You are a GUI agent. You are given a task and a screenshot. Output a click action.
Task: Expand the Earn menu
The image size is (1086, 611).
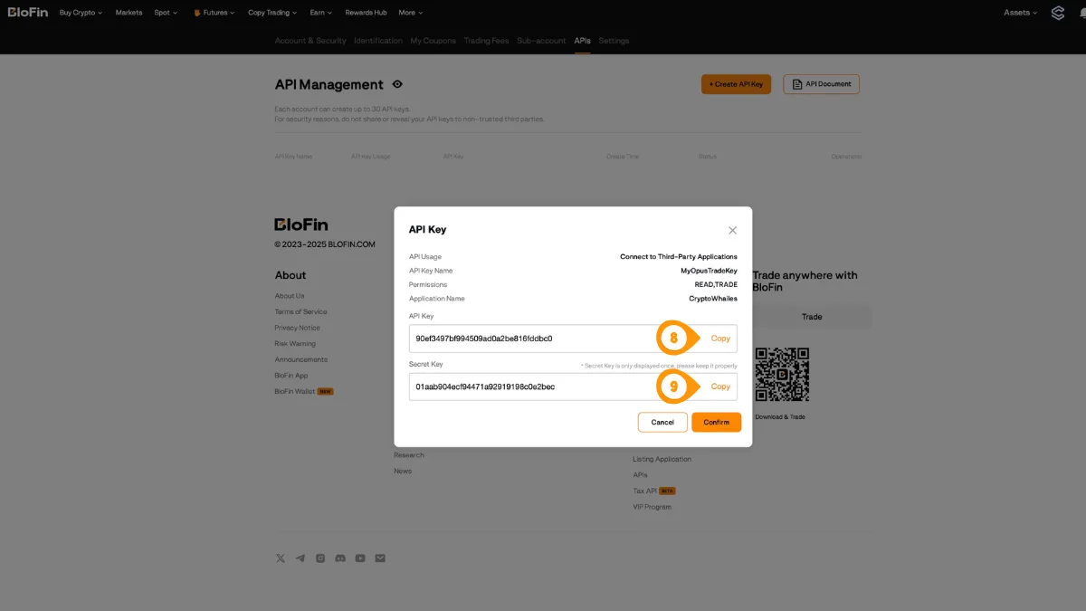320,13
